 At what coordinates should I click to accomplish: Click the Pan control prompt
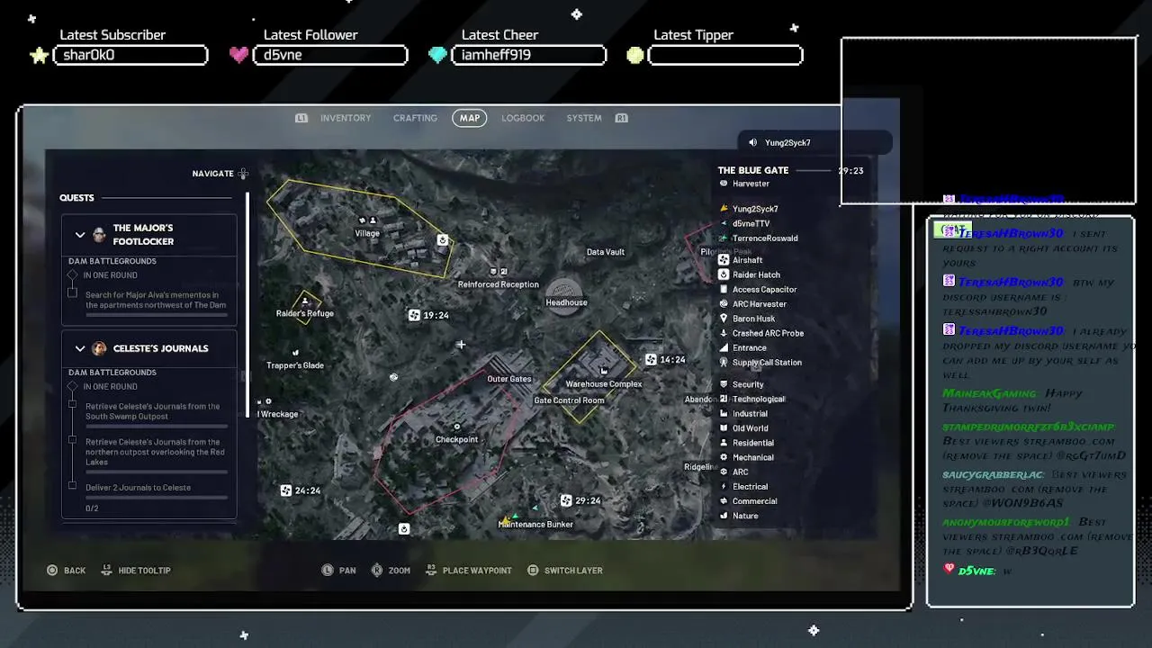pos(339,571)
